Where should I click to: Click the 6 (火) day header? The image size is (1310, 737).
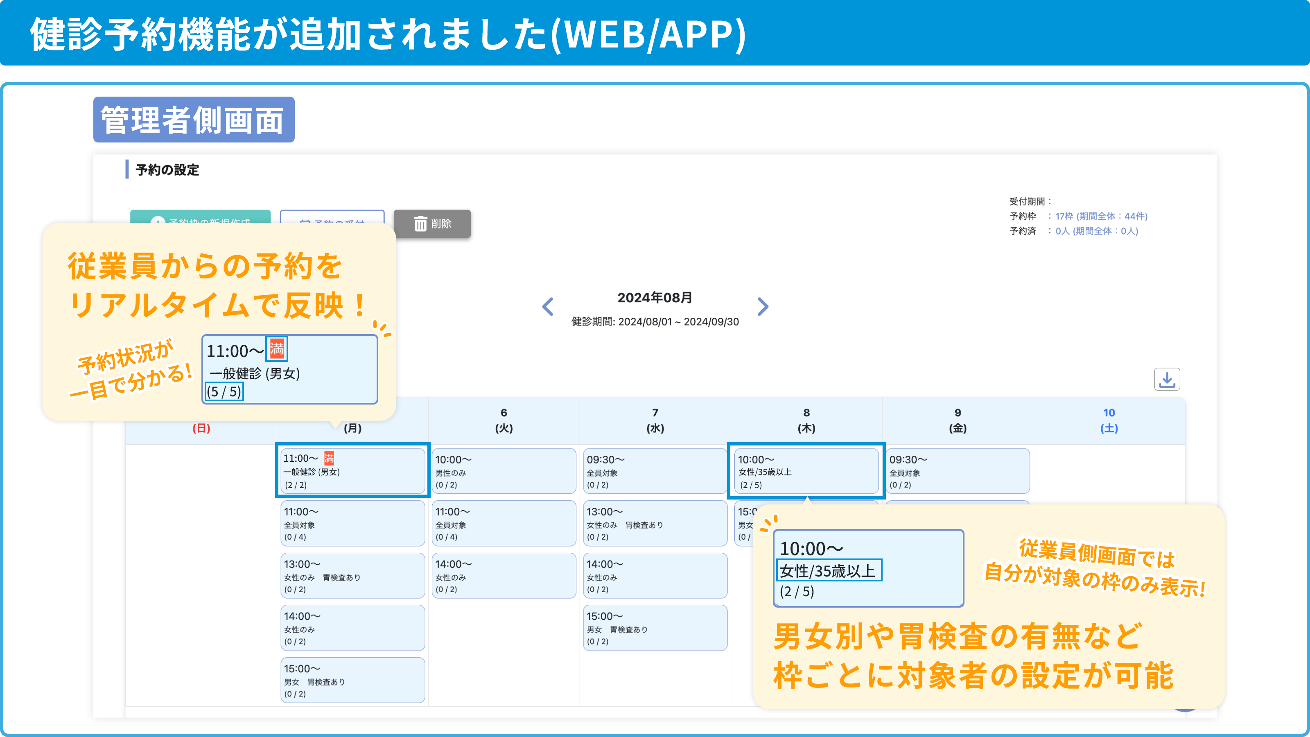click(x=504, y=420)
